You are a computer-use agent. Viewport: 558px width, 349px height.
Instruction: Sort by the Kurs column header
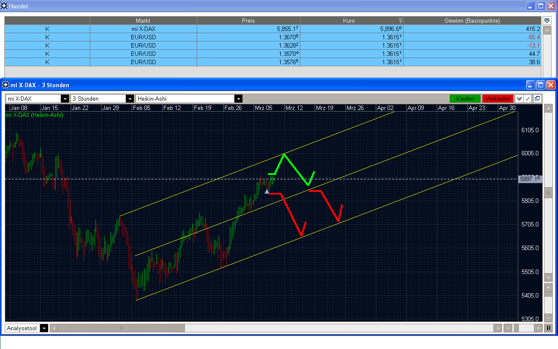[x=352, y=21]
